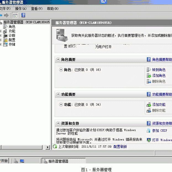Collapse the 角色摘要 section

pos(58,59)
